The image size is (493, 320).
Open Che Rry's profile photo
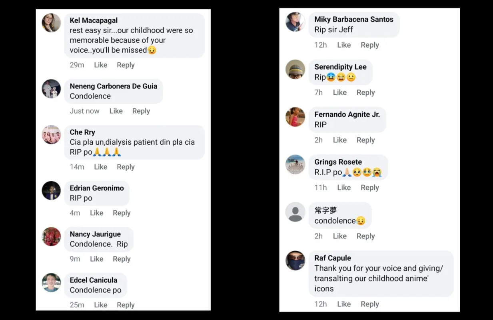coord(51,135)
